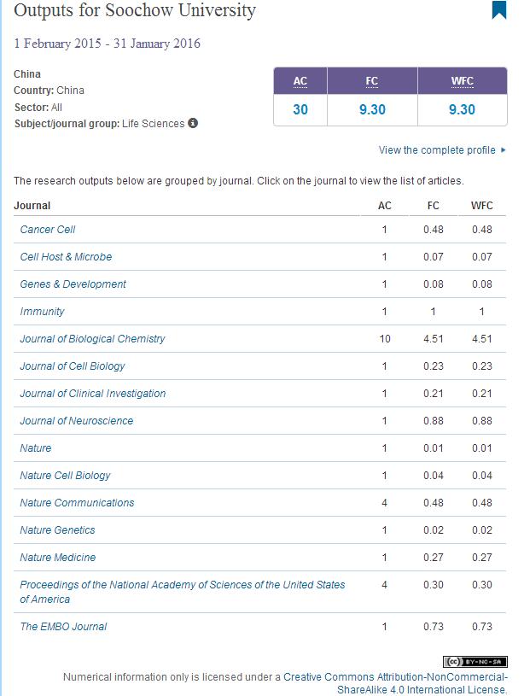This screenshot has height=696, width=524.
Task: Open the Immunity journal link
Action: click(42, 312)
